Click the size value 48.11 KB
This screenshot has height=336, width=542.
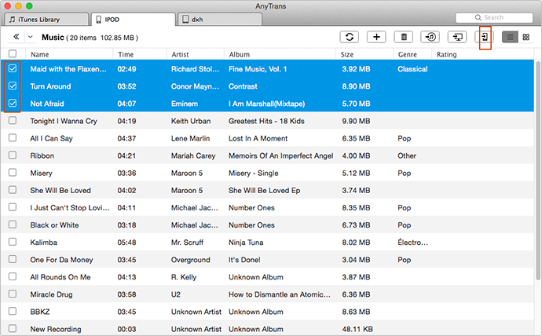point(357,329)
